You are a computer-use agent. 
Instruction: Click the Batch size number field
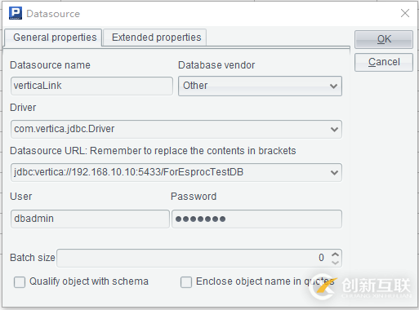click(193, 258)
